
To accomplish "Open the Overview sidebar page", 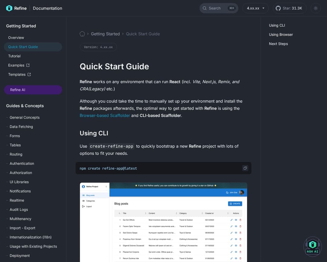I will [x=33, y=38].
